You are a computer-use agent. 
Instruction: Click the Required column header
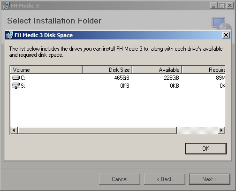point(204,70)
